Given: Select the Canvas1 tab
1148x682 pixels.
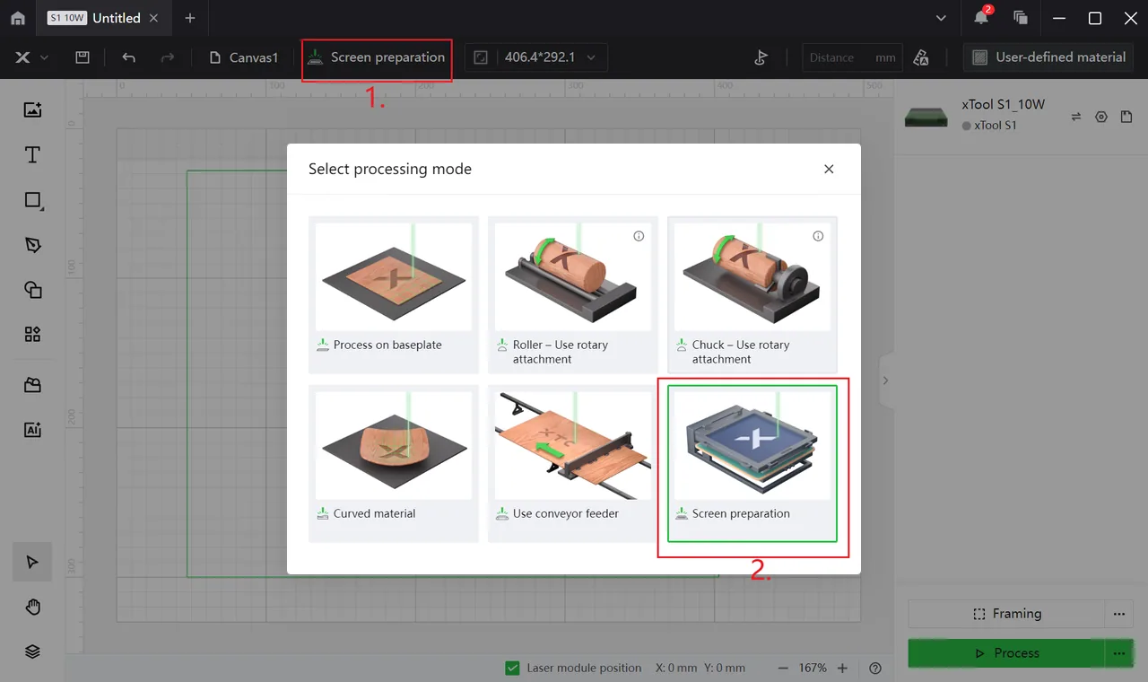Looking at the screenshot, I should click(243, 57).
